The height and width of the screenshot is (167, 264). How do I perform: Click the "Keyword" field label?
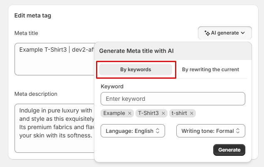112,86
